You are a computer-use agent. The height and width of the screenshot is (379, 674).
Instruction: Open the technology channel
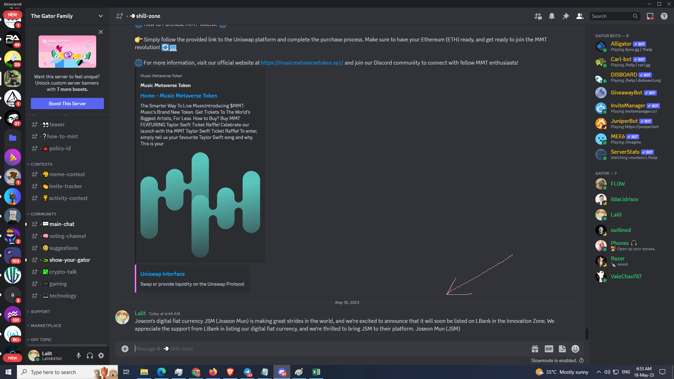tap(67, 296)
